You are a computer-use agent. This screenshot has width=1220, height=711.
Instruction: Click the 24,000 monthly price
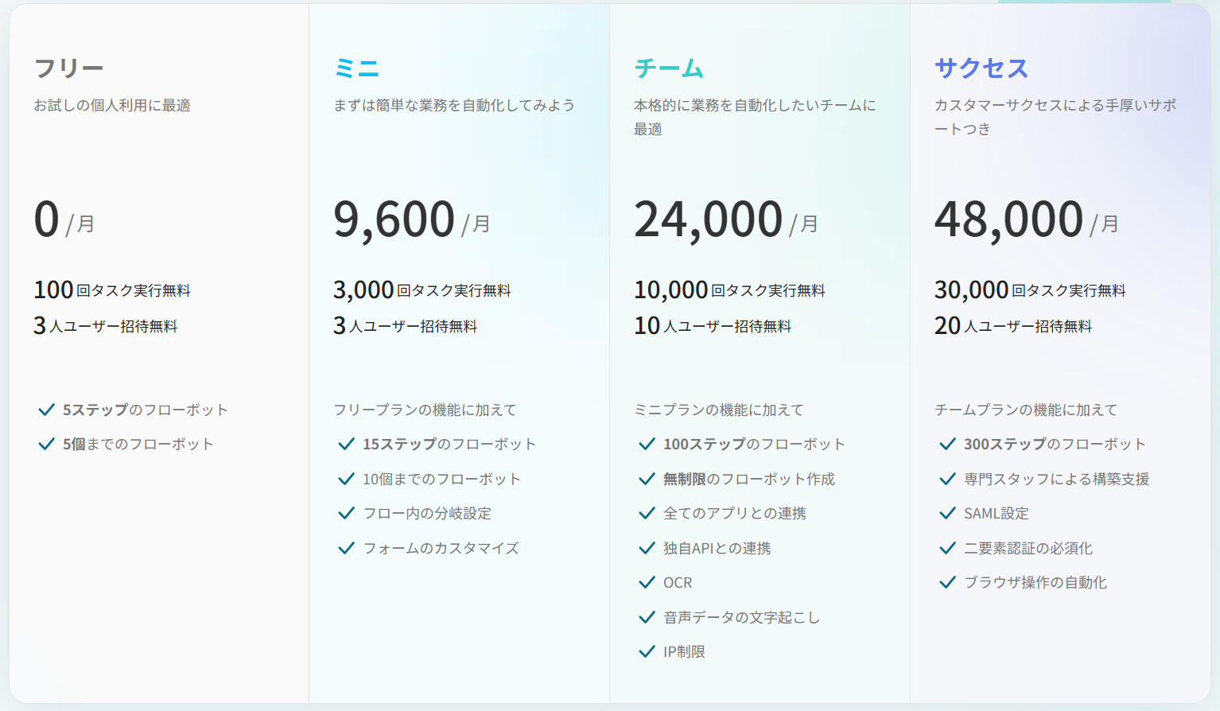pyautogui.click(x=708, y=220)
